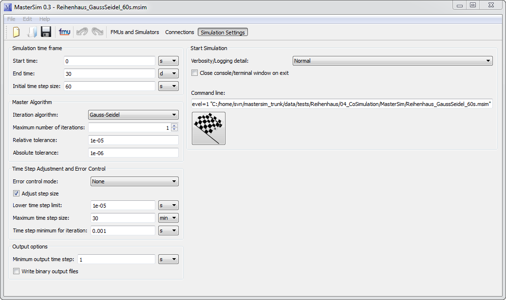This screenshot has width=506, height=300.
Task: Enable Write binary output files
Action: 16,271
